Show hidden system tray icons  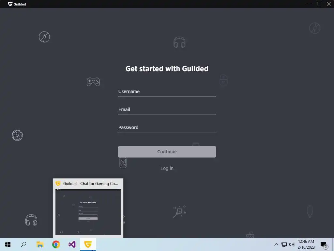pos(276,244)
